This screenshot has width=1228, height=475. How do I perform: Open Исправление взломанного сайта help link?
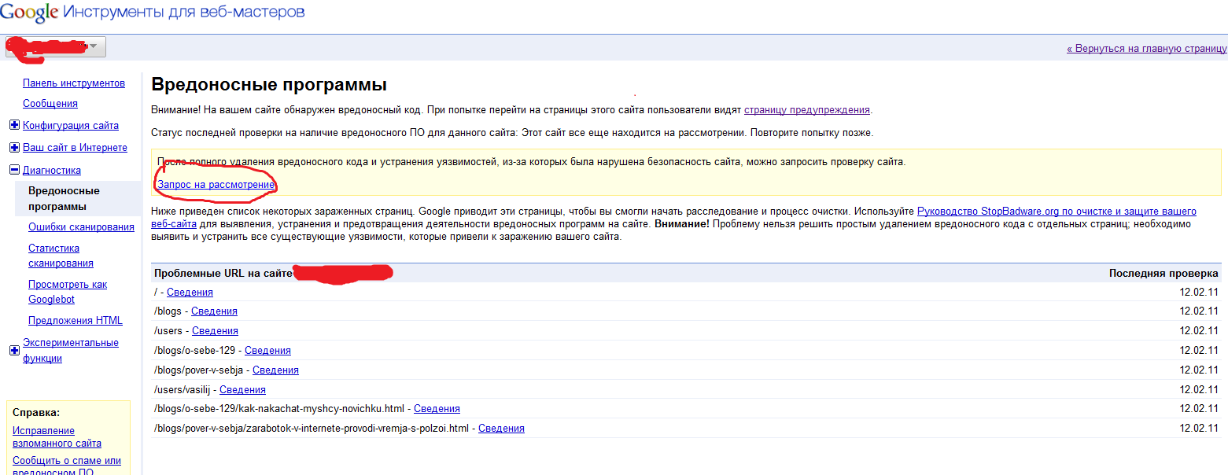point(57,436)
